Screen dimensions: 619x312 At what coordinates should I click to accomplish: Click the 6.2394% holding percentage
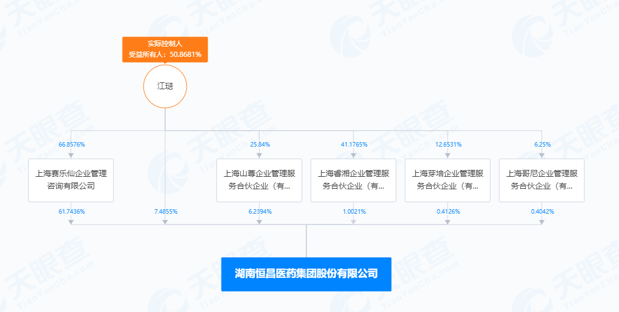tap(260, 211)
